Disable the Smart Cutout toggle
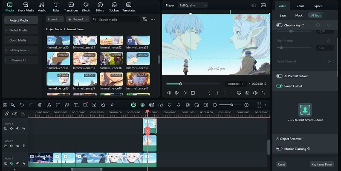The height and width of the screenshot is (171, 341). click(279, 86)
